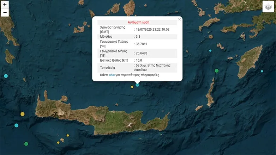Select the green marker at bottom left
The height and width of the screenshot is (155, 276).
coord(26,144)
